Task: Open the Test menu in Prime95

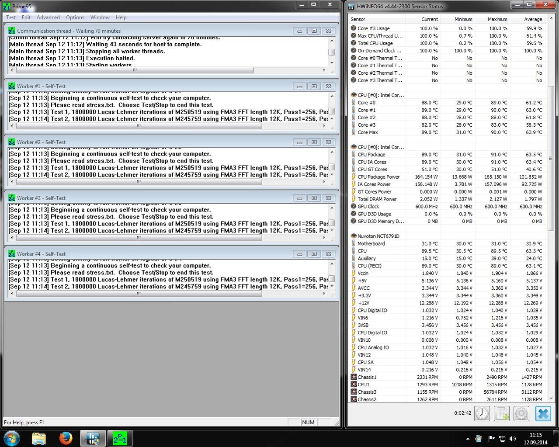Action: click(11, 17)
